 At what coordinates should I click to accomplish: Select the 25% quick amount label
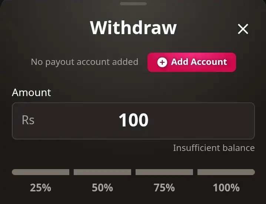click(x=40, y=188)
